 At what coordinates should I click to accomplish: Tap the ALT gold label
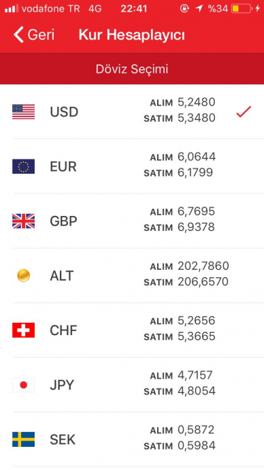pos(62,276)
